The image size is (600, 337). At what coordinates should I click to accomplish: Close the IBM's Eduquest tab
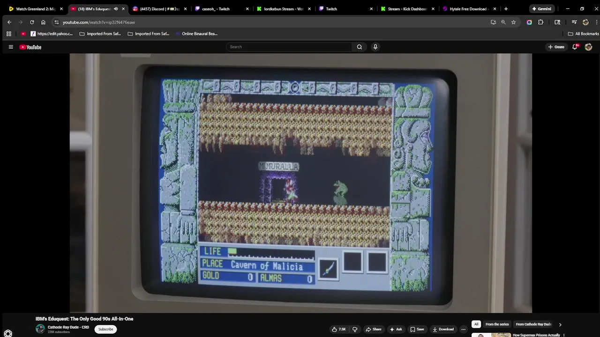(123, 9)
